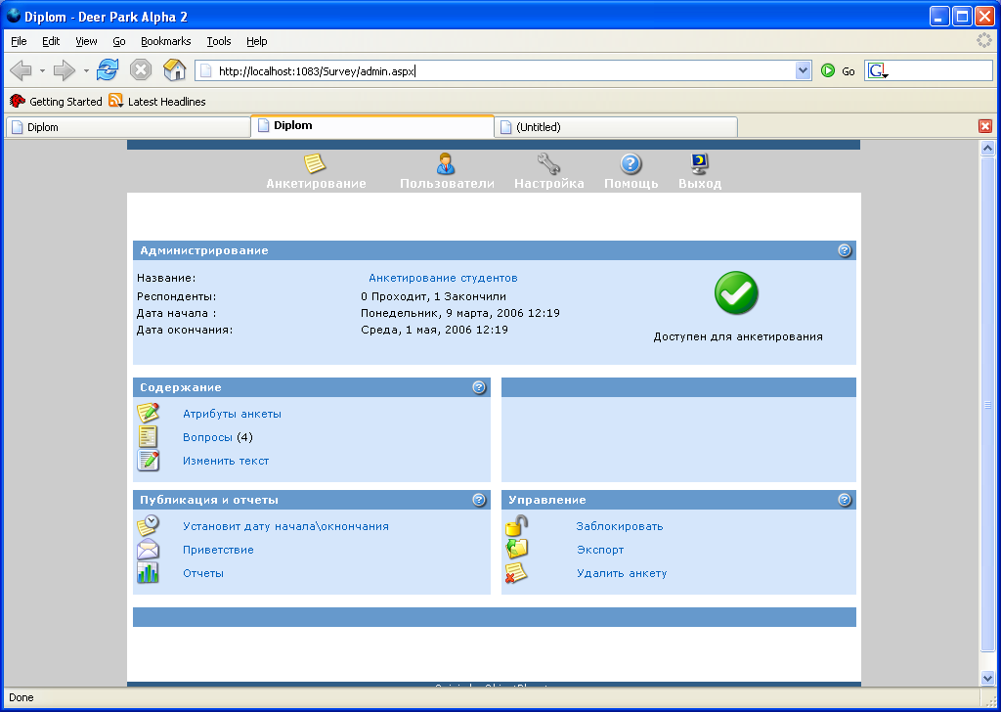Open help for Публикация и отчеты panel

coord(479,500)
